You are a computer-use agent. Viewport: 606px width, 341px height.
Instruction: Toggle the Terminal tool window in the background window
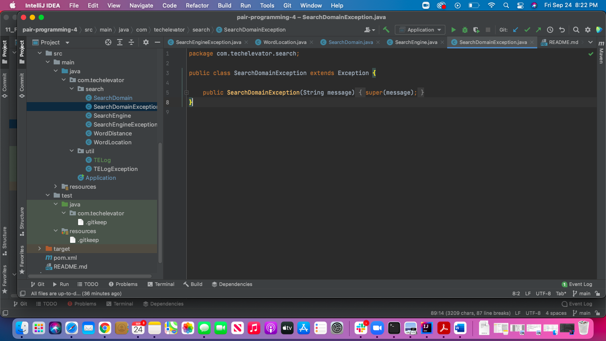click(120, 304)
